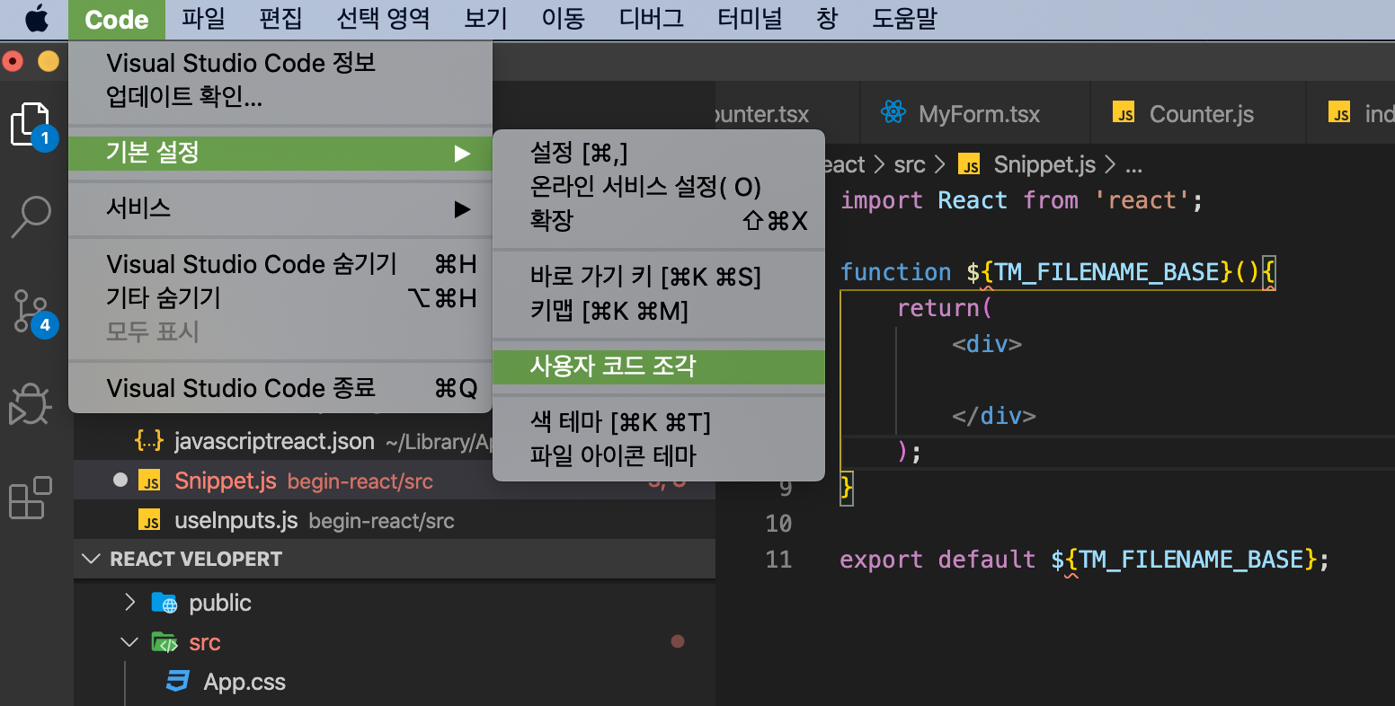Choose 색 테마 entry
This screenshot has width=1395, height=706.
659,422
